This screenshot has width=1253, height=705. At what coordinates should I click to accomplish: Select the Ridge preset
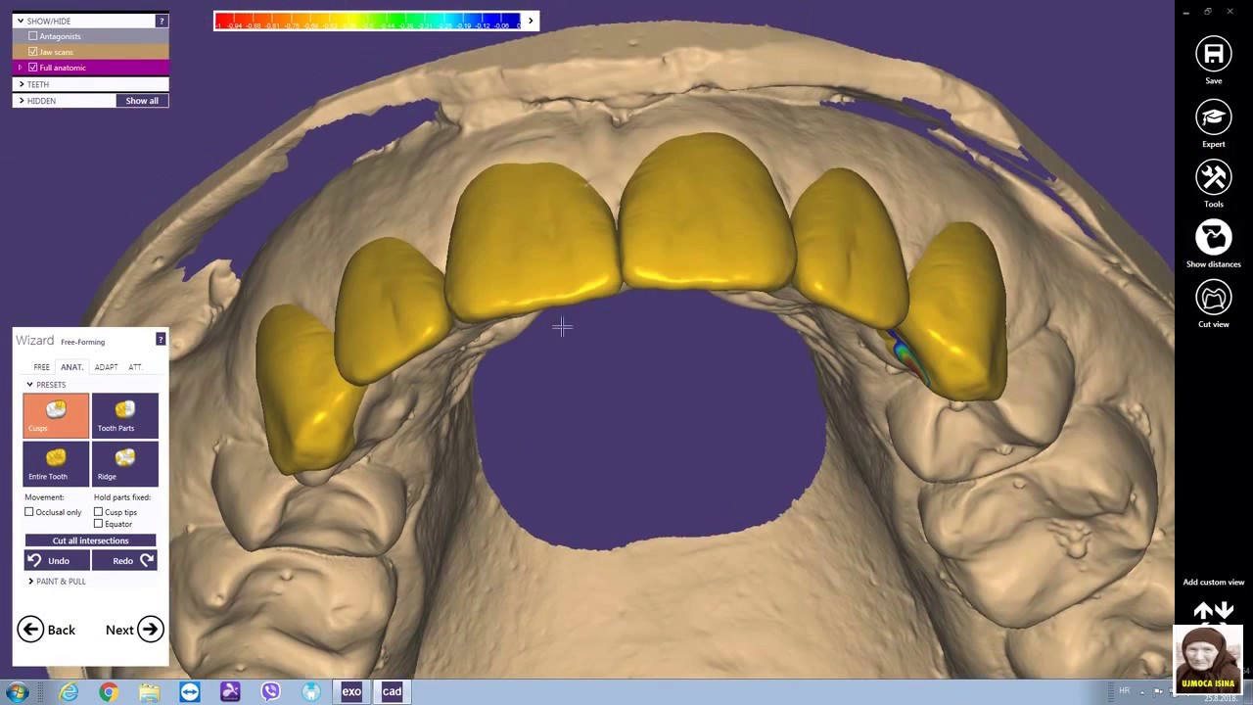click(124, 463)
